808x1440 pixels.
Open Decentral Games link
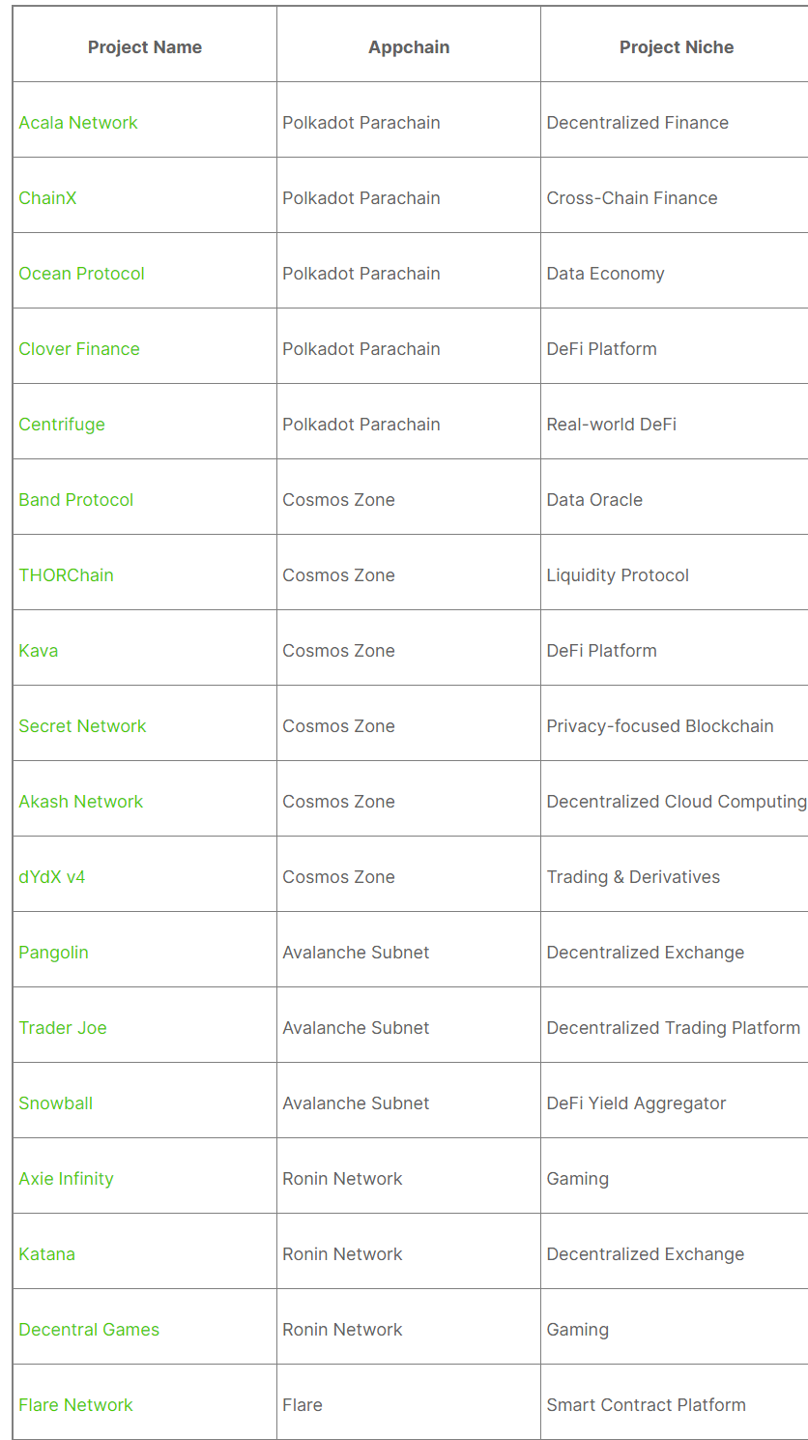click(89, 1330)
